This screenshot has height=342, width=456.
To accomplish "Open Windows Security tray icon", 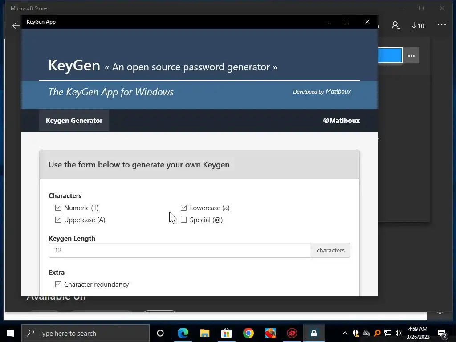I will pos(356,333).
